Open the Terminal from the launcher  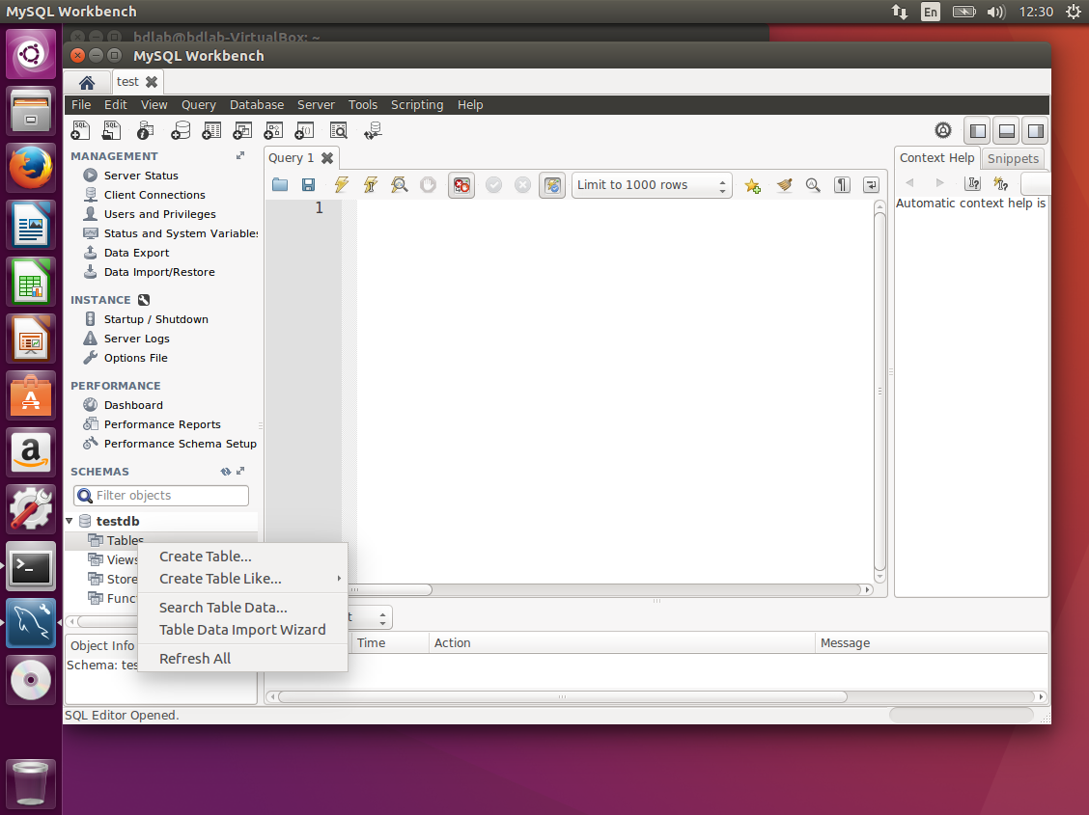click(x=31, y=568)
